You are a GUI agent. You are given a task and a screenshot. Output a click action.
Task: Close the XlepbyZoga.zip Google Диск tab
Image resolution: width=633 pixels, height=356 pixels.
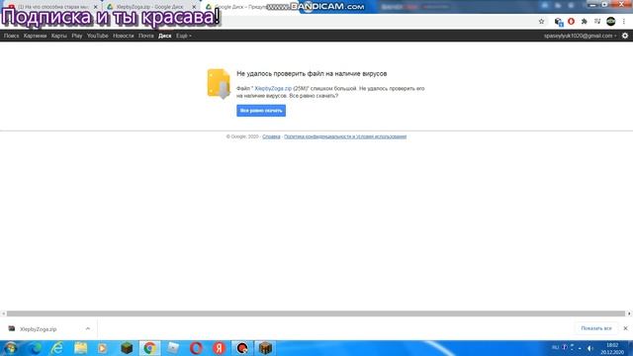[194, 7]
